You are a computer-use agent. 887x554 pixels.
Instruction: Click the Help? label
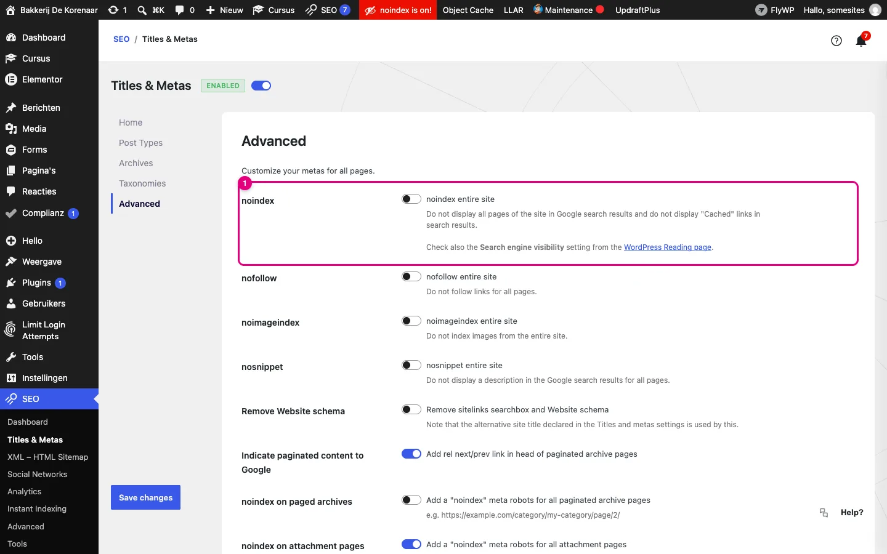click(852, 513)
